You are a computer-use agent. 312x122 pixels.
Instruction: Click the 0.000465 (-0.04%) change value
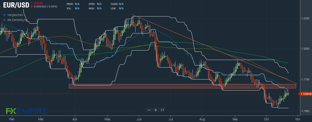46,6
